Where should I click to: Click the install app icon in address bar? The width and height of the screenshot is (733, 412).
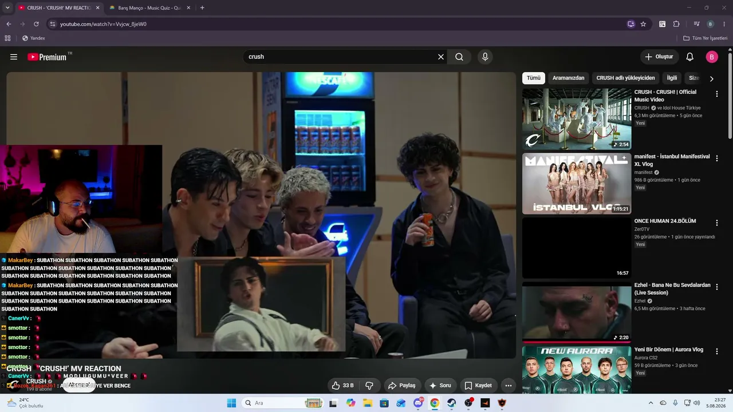630,24
